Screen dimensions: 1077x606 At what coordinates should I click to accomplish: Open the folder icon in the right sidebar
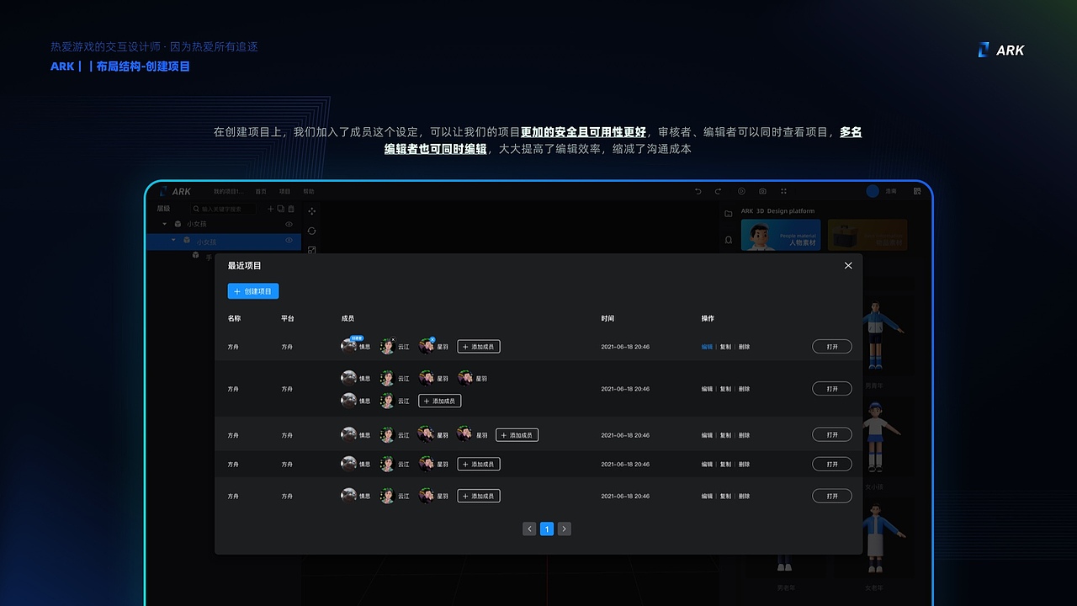pyautogui.click(x=729, y=214)
